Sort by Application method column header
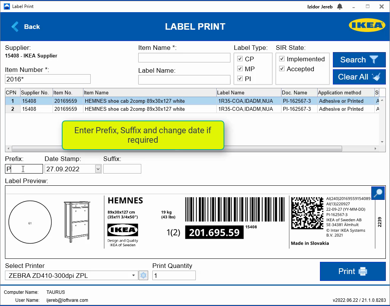Image resolution: width=390 pixels, height=306 pixels. (x=346, y=92)
